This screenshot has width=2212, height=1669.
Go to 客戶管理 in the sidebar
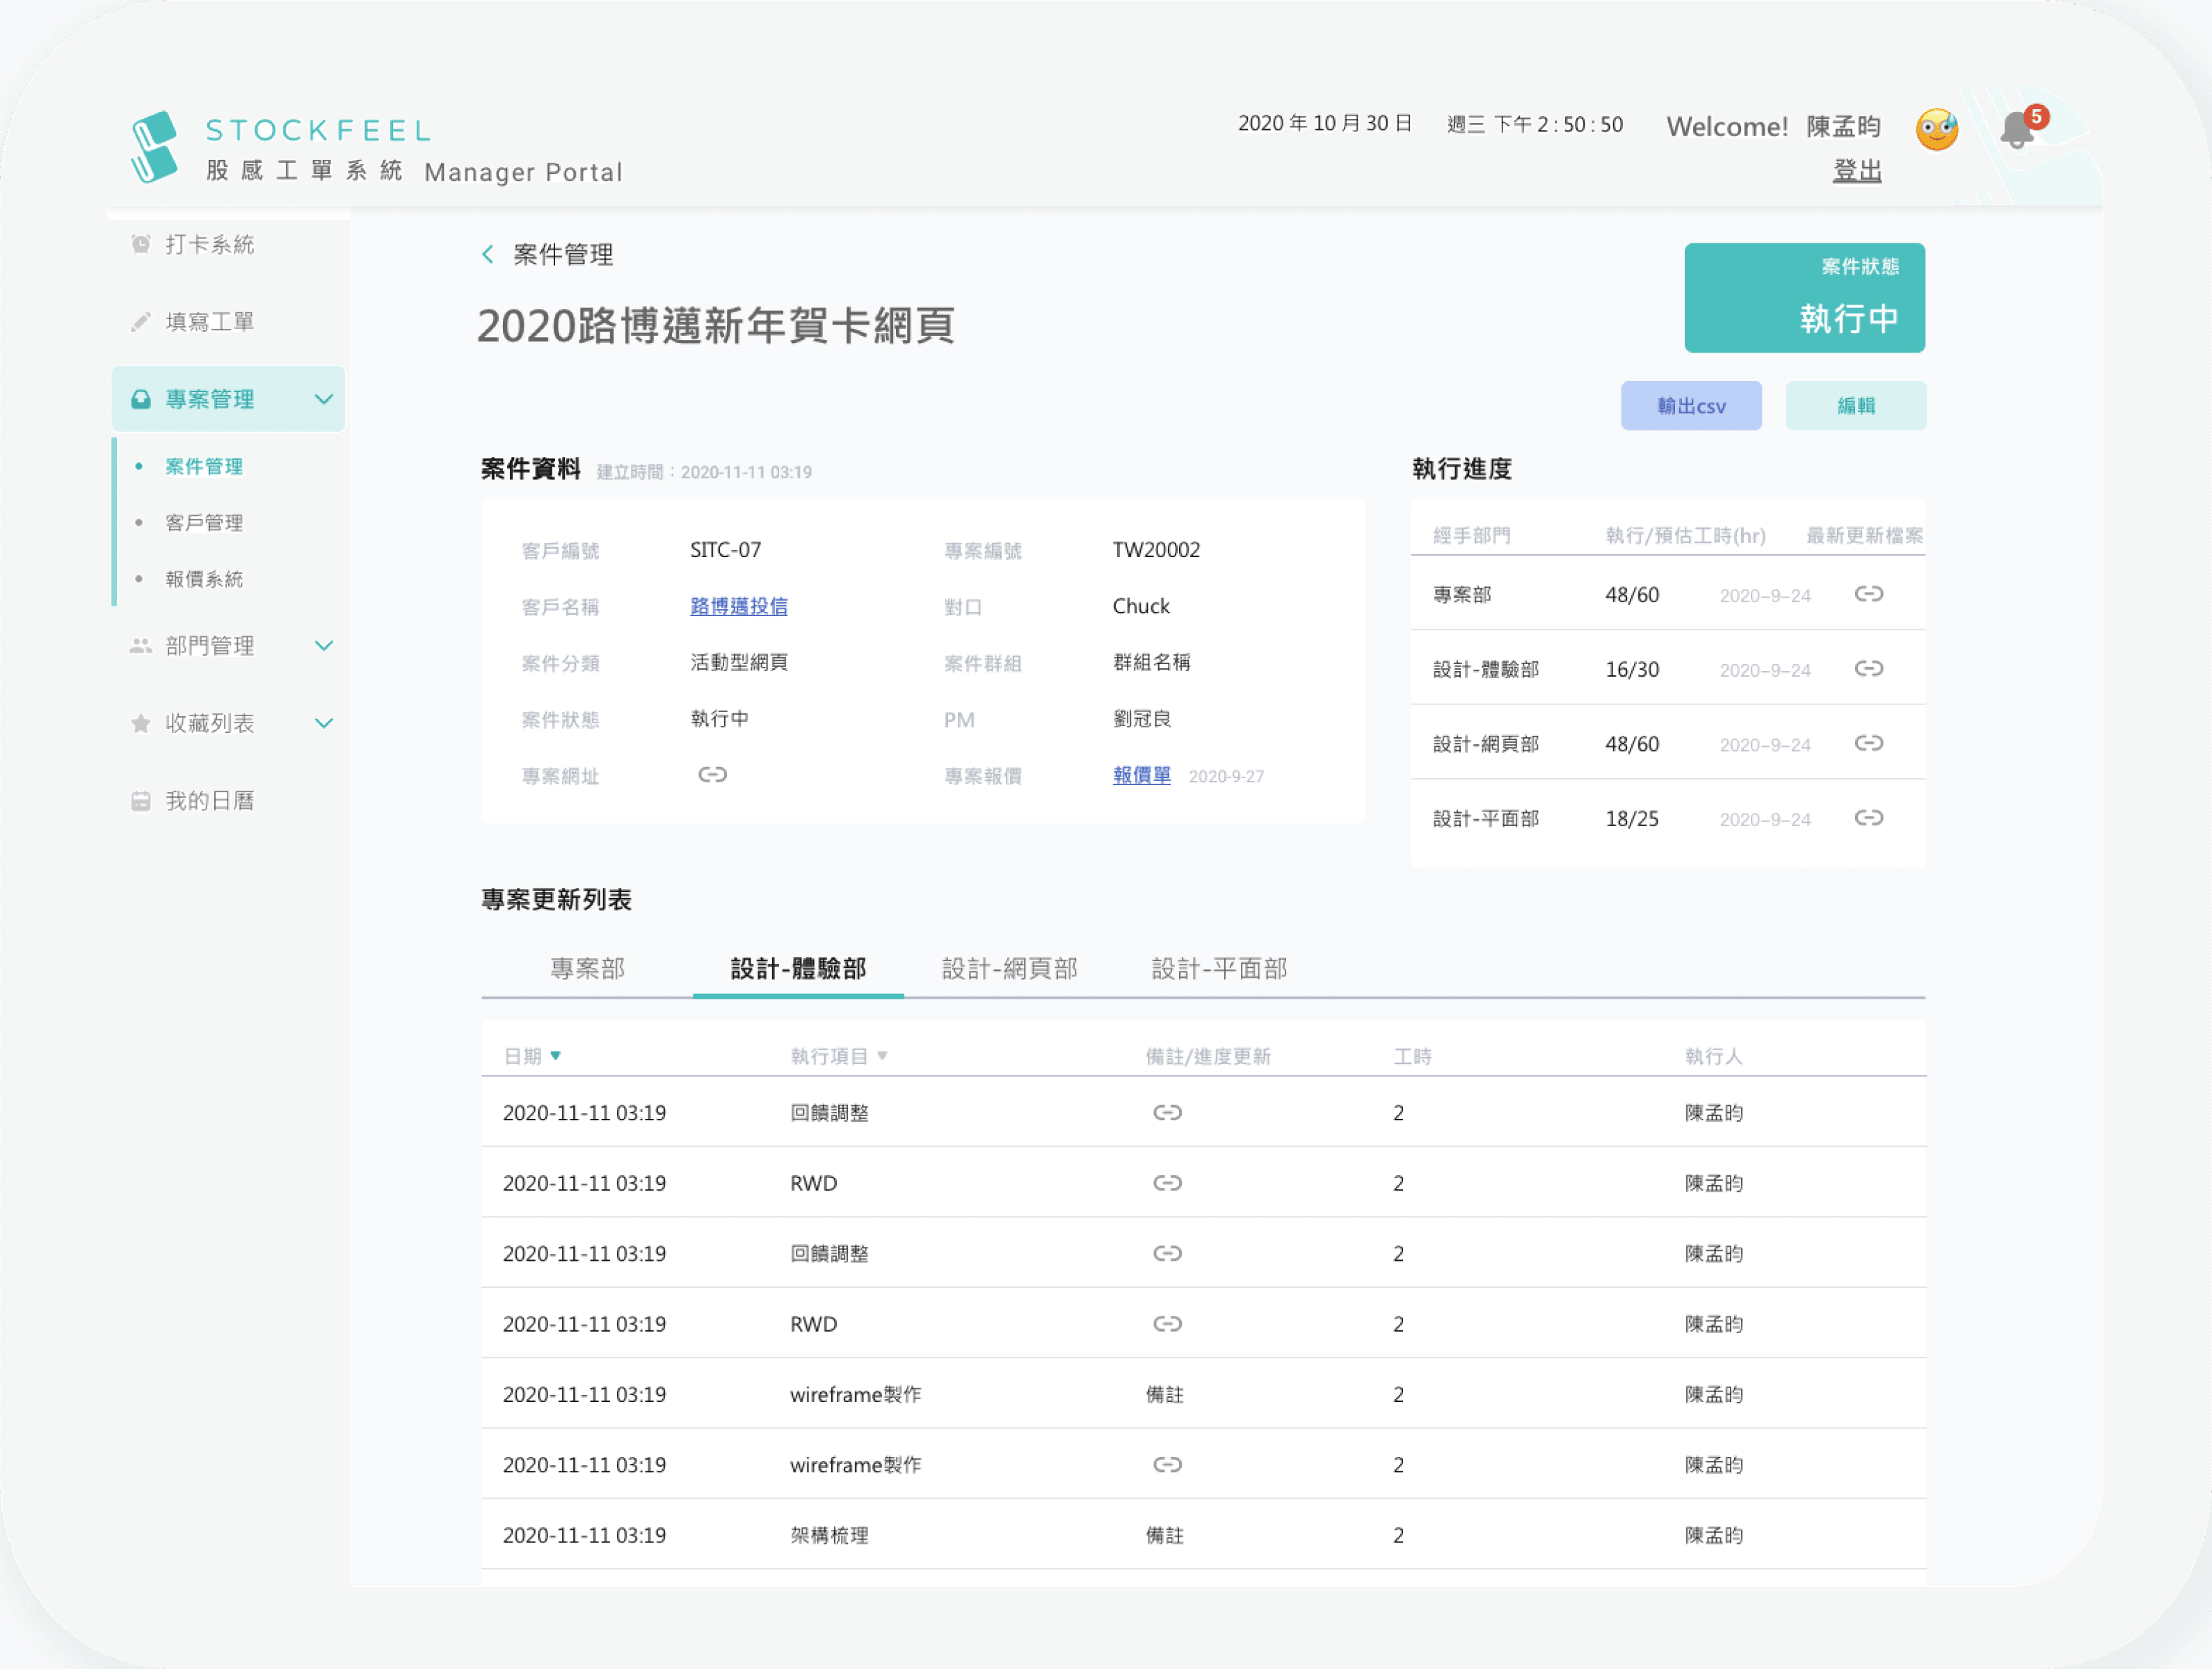(x=204, y=523)
